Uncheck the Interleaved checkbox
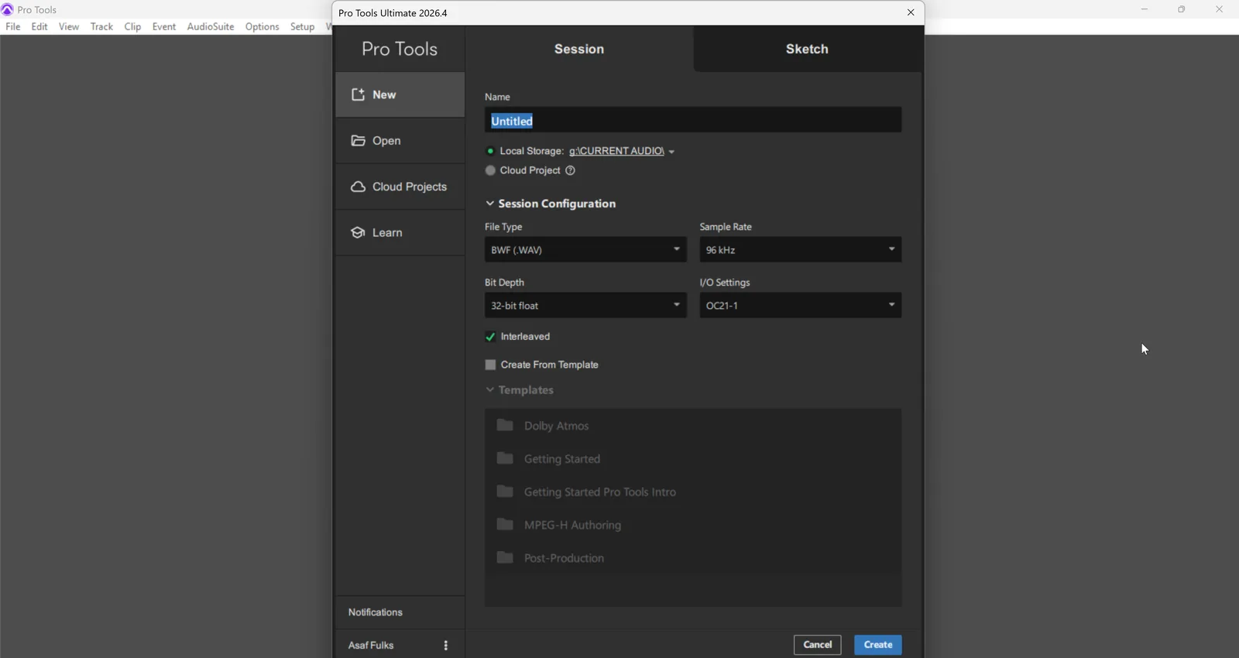Screen dimensions: 1239x658 coord(490,337)
